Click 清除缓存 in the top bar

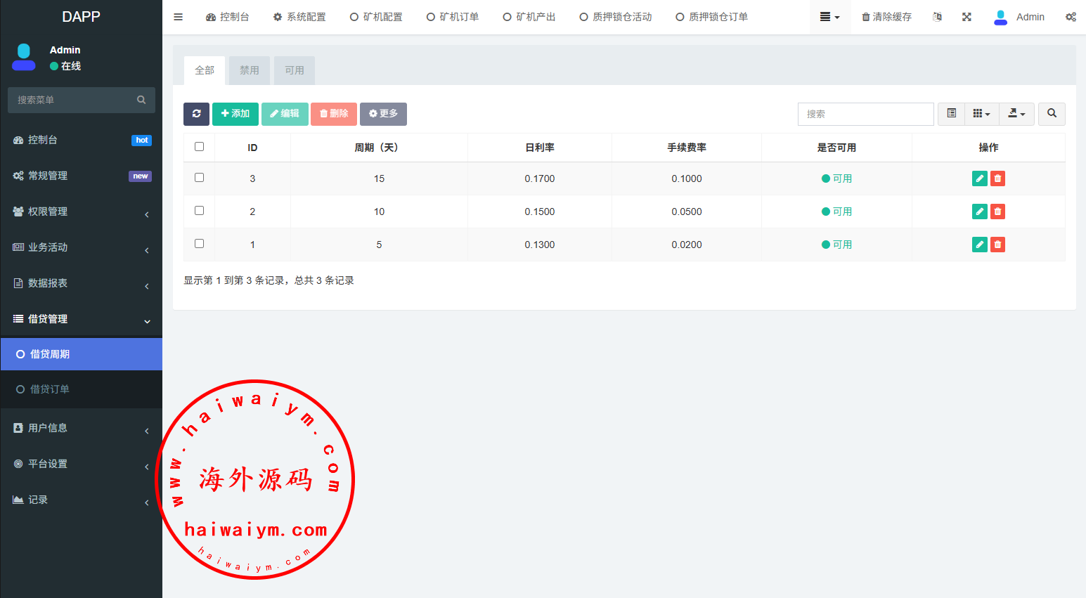886,17
